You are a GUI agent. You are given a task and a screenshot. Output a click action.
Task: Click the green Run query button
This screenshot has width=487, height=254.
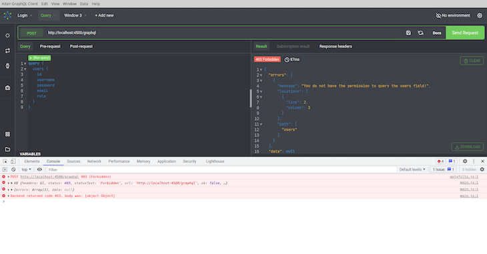tap(39, 58)
